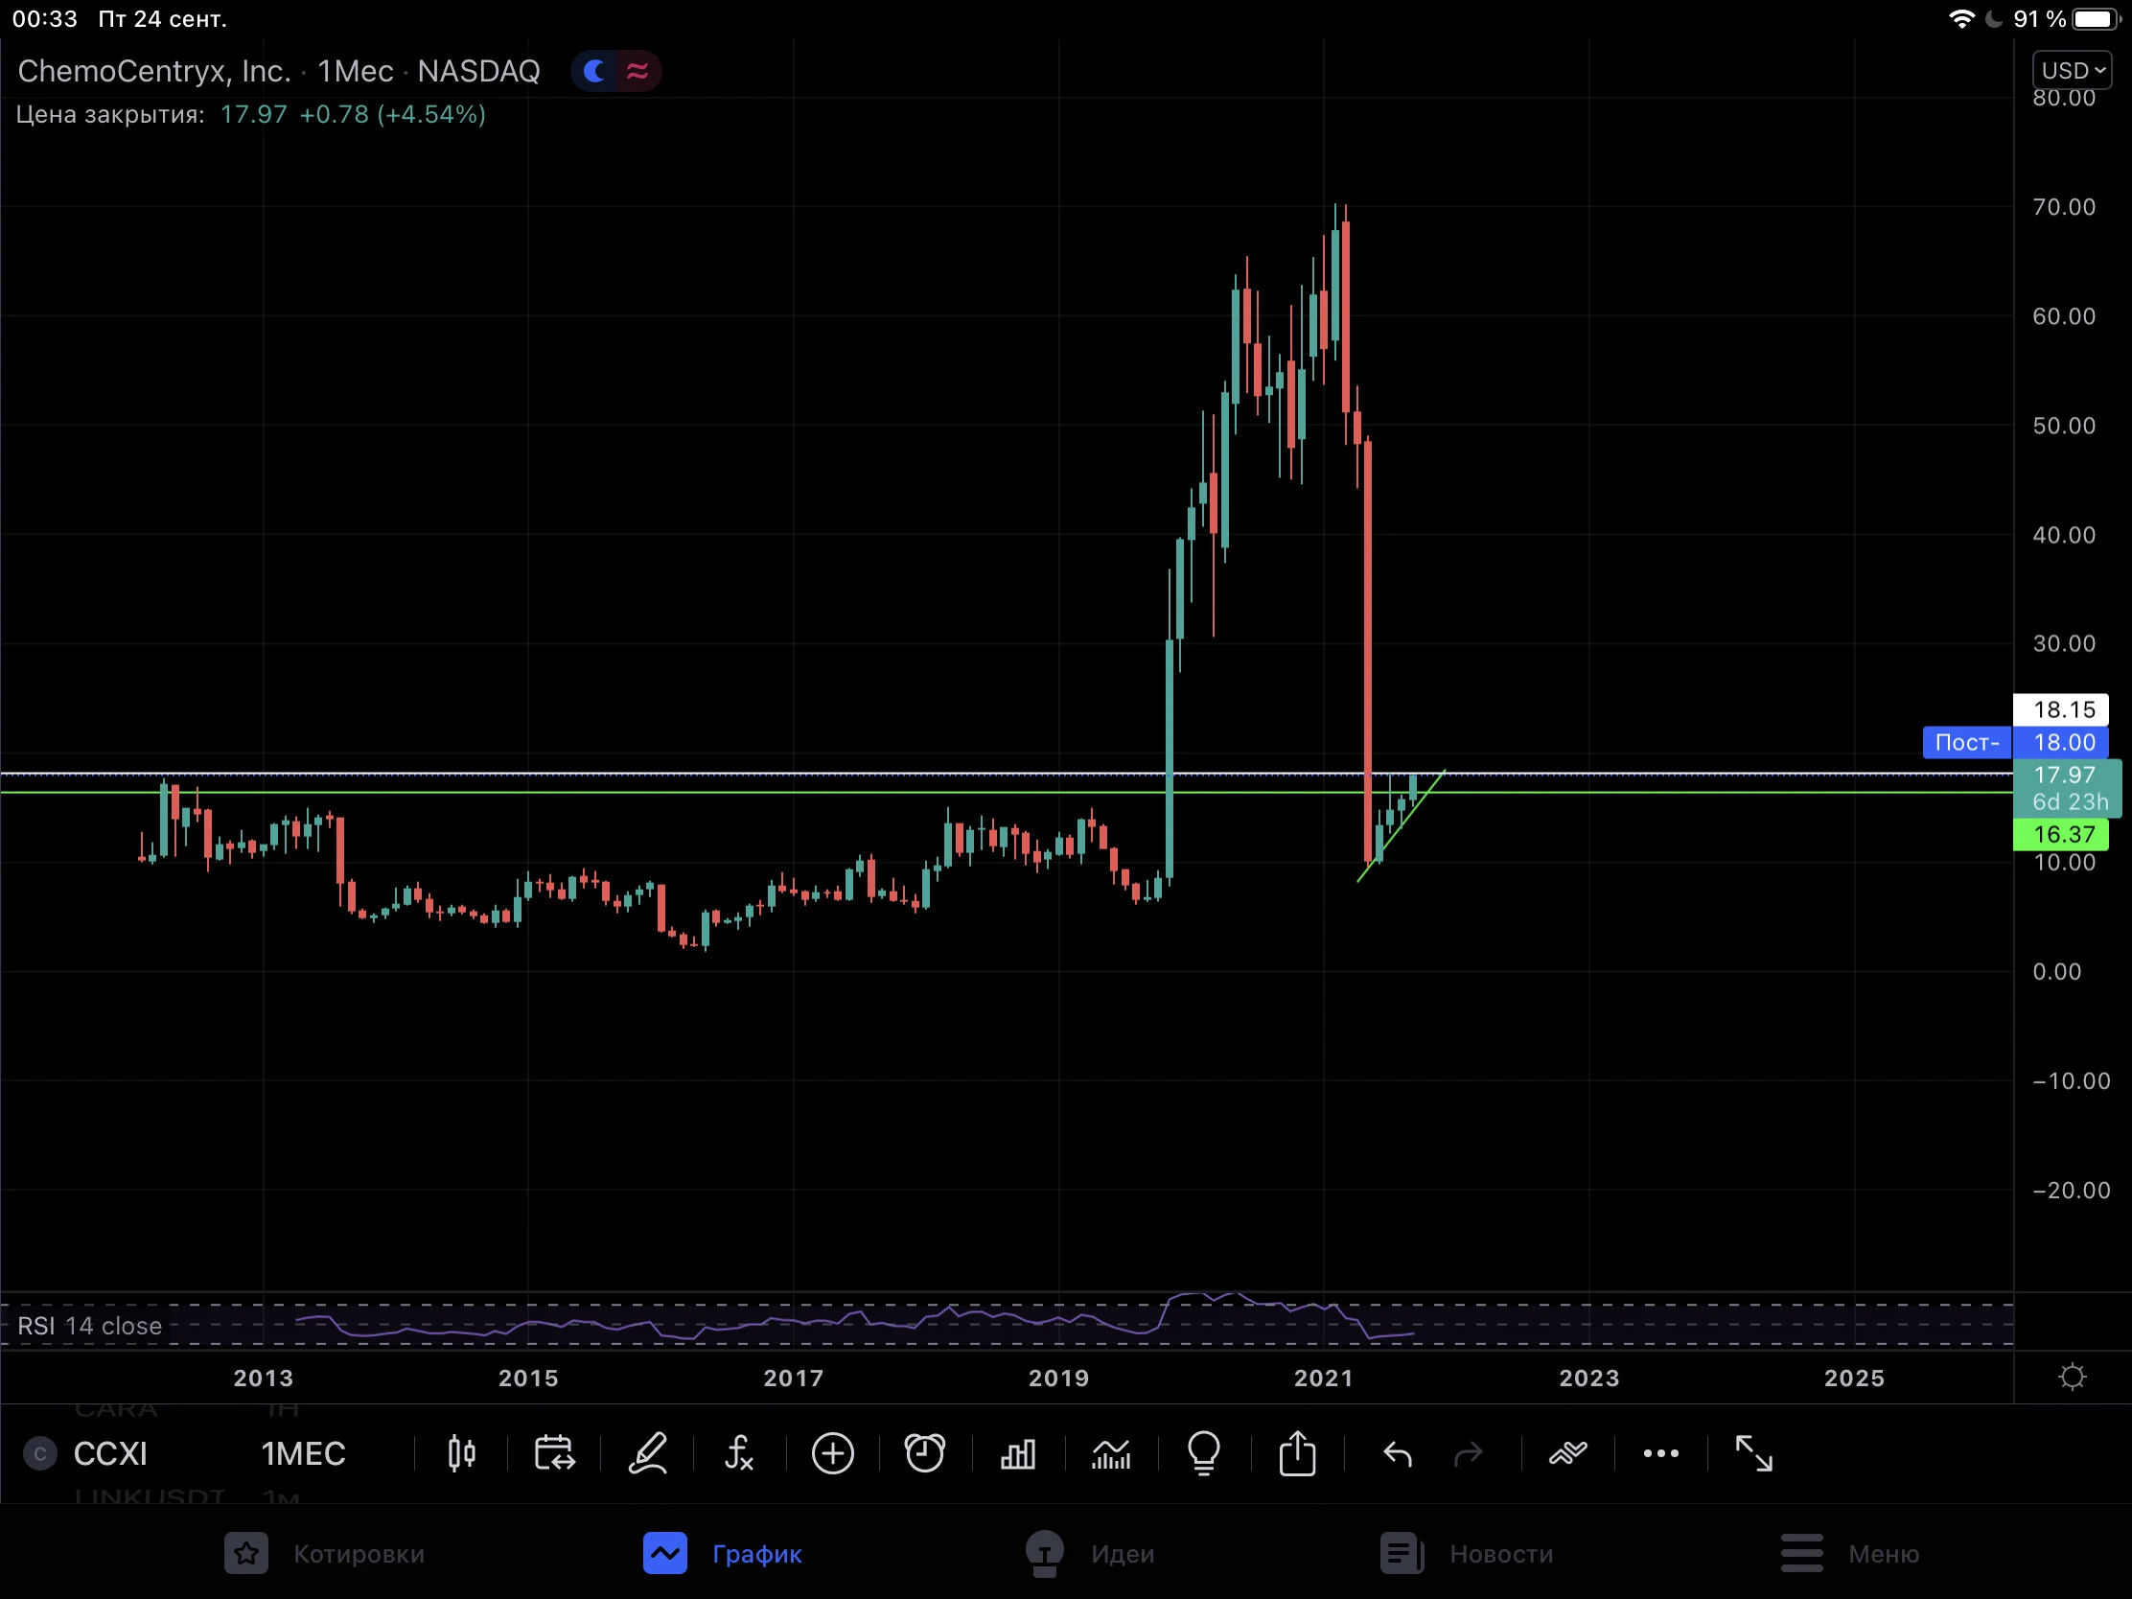Tap the green 16.37 price label

point(2062,834)
